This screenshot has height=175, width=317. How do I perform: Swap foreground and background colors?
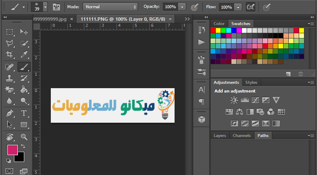click(23, 146)
